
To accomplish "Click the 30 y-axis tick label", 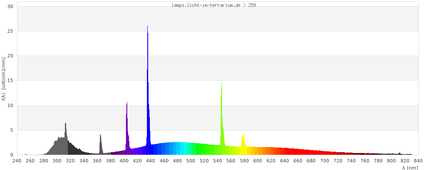I will pyautogui.click(x=11, y=6).
